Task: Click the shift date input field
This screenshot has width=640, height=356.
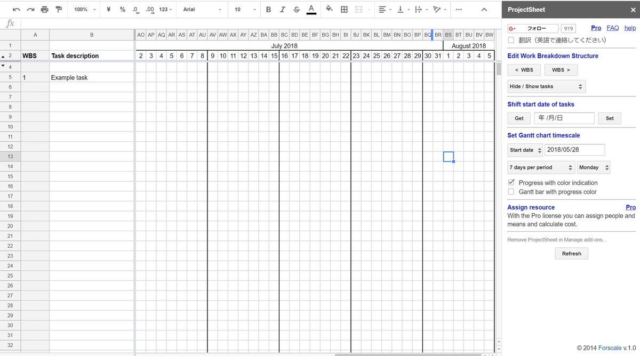Action: click(x=564, y=118)
